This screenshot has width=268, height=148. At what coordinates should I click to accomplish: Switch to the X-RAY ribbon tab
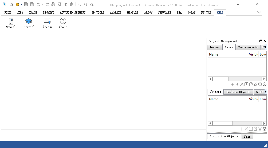[191, 12]
